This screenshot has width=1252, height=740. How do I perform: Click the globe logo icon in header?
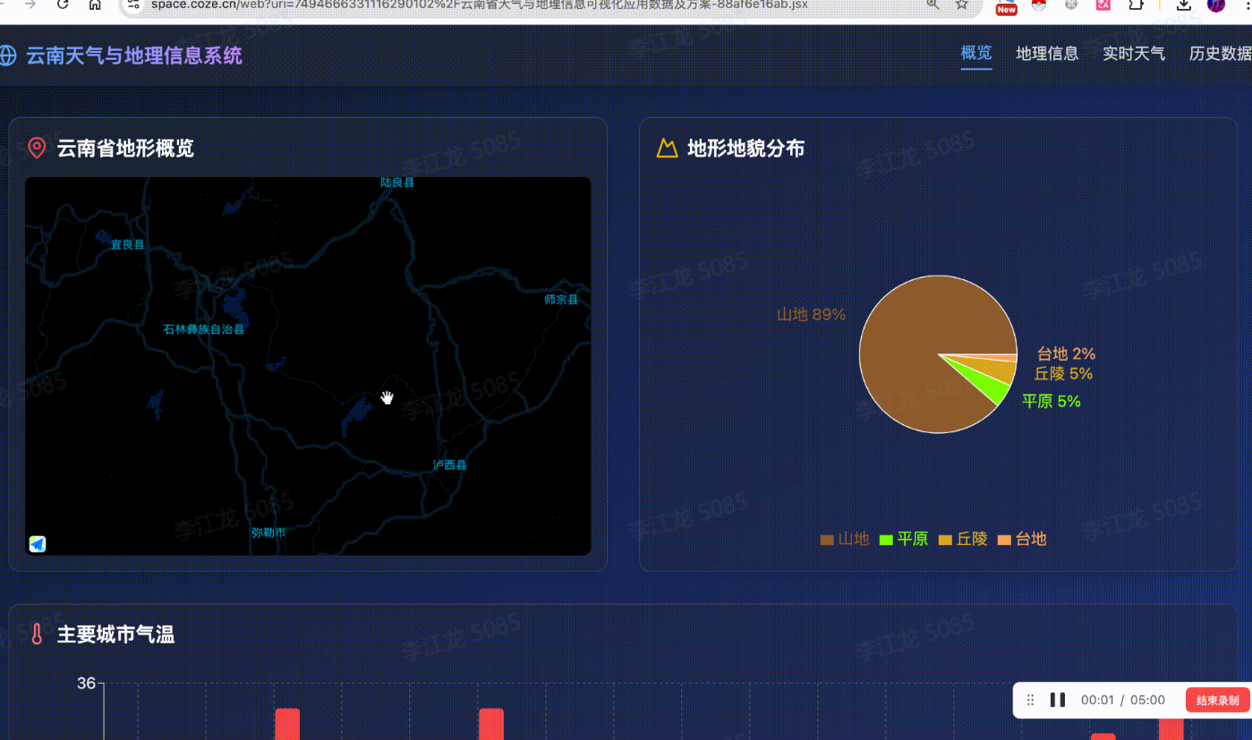tap(7, 55)
